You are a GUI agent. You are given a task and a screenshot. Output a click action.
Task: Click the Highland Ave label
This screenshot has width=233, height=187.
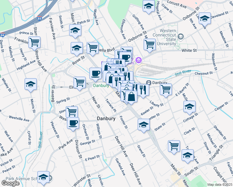(x=26, y=65)
